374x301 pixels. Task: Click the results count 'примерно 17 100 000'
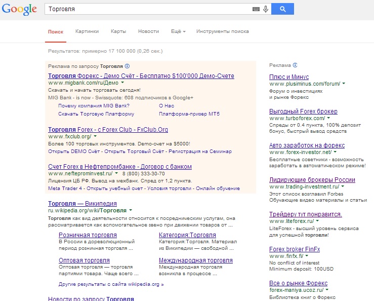coord(109,51)
